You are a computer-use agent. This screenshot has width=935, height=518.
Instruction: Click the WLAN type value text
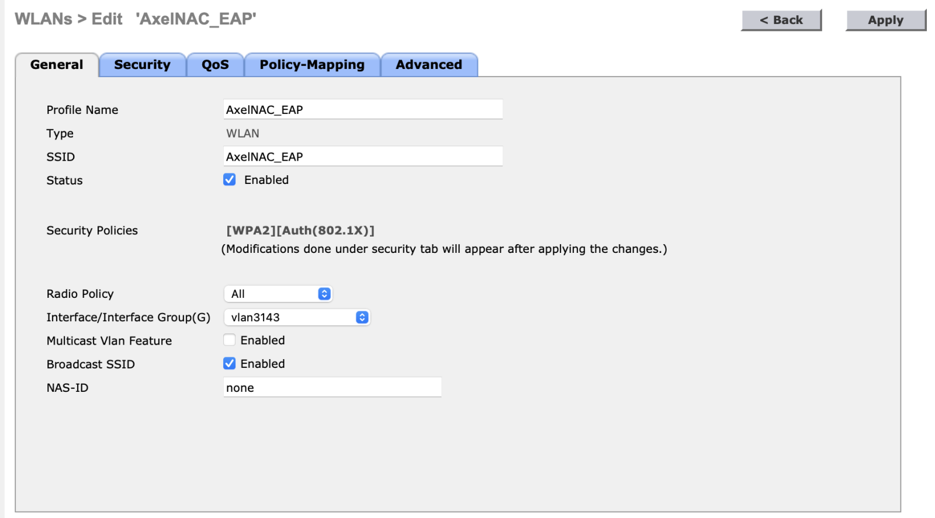(243, 134)
